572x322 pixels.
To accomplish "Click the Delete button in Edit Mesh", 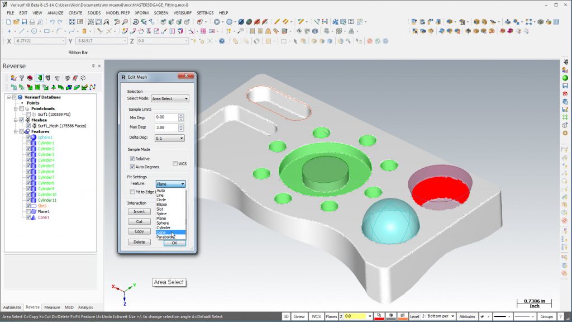I will click(139, 241).
